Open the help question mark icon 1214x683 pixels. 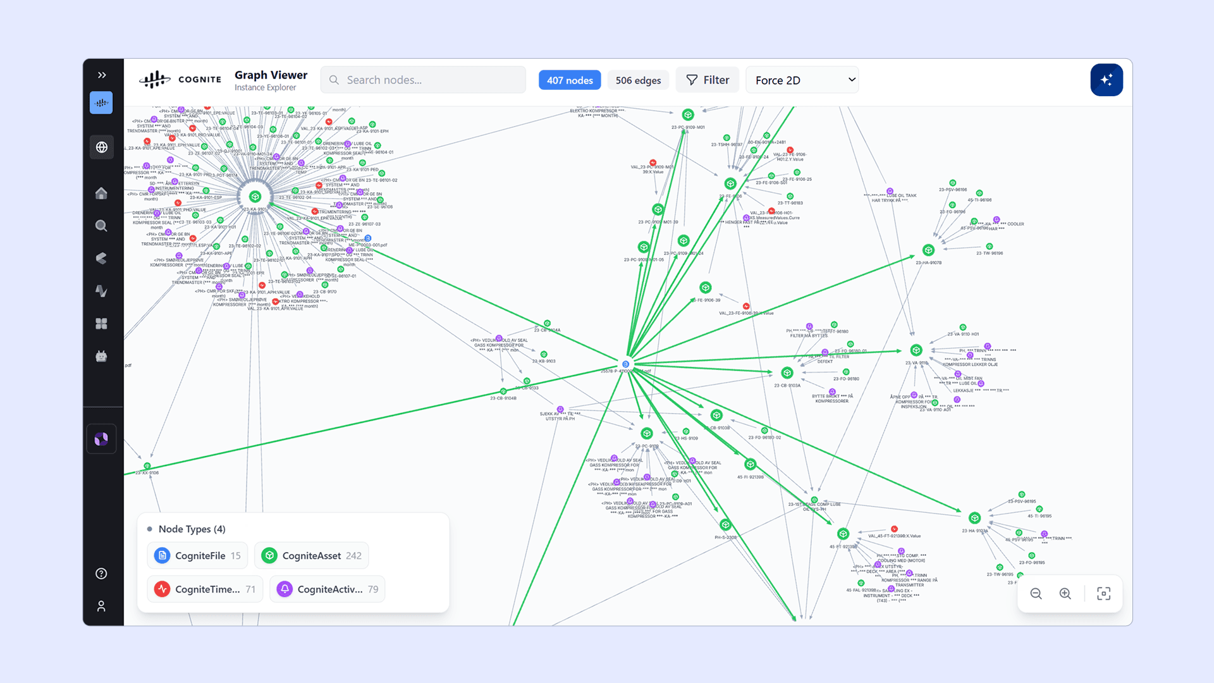[101, 574]
